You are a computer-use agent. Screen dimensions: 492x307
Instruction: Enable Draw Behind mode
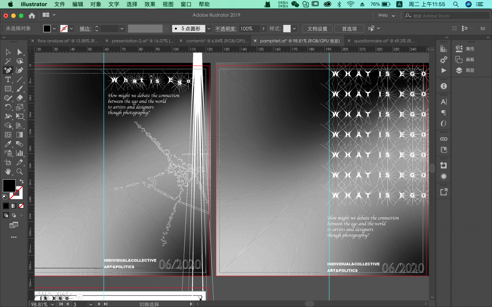[14, 215]
